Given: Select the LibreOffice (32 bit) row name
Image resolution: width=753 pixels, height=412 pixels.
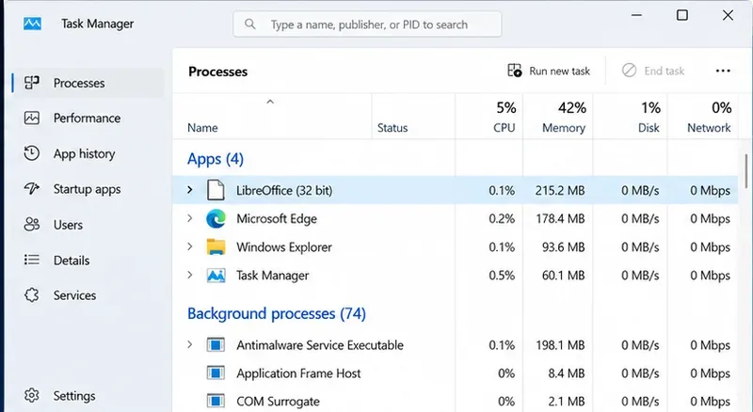Looking at the screenshot, I should [x=284, y=191].
